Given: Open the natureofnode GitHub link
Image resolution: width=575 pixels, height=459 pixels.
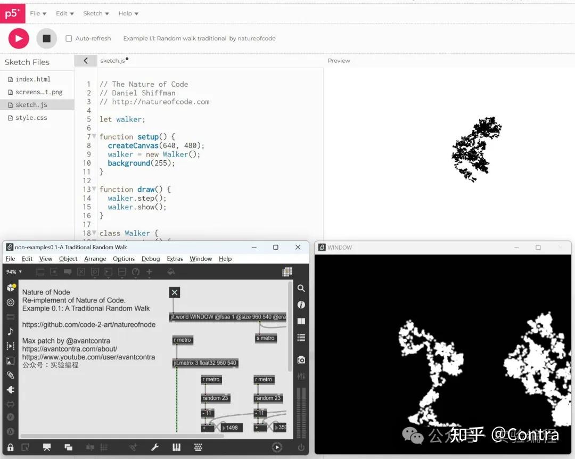Looking at the screenshot, I should click(87, 324).
